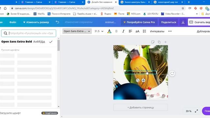Click Animat... button
This screenshot has width=210, height=118.
coord(111,22)
